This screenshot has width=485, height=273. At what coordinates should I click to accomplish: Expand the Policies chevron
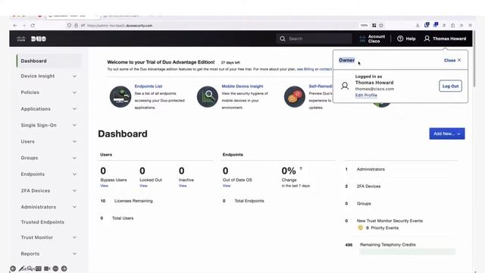(74, 93)
